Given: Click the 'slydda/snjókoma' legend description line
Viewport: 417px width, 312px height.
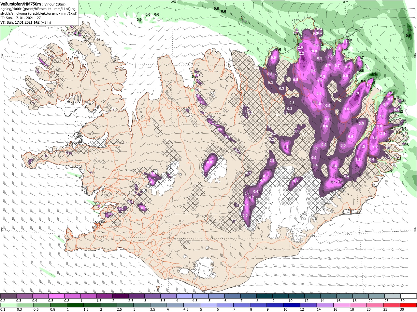Looking at the screenshot, I should (x=39, y=13).
